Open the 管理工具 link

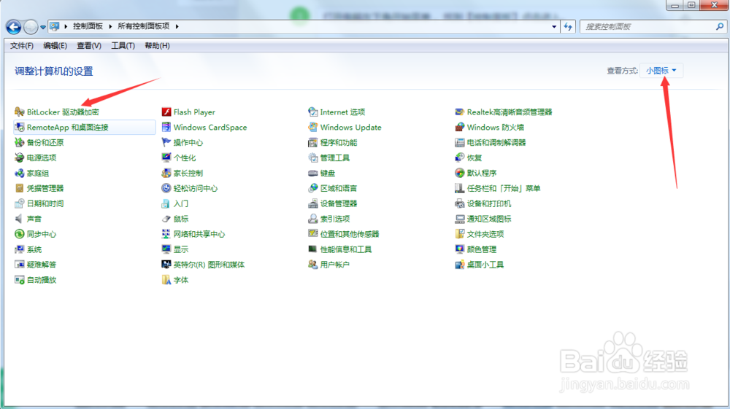(335, 157)
